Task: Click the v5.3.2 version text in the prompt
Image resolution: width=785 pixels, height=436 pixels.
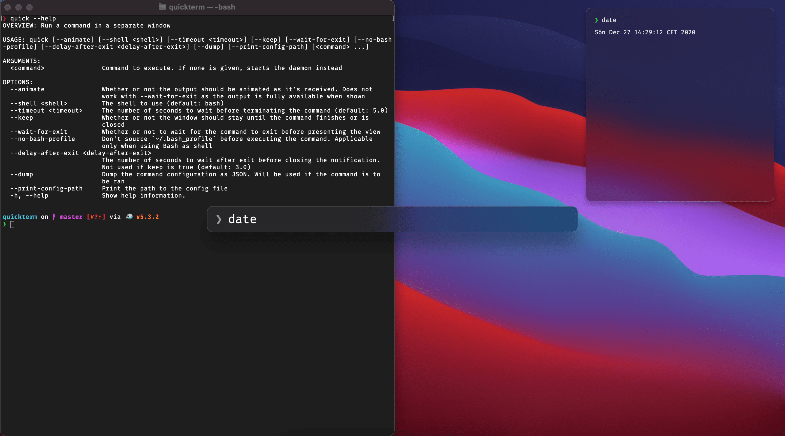Action: pos(147,217)
